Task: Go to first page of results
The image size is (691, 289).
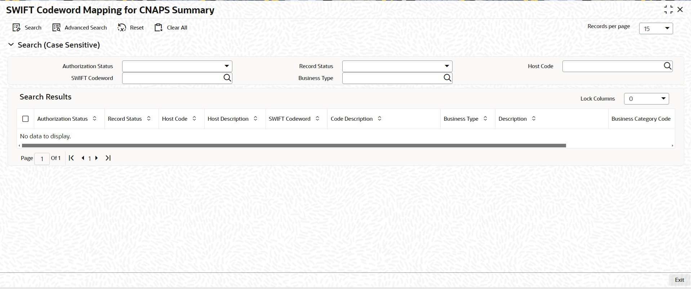Action: click(71, 158)
